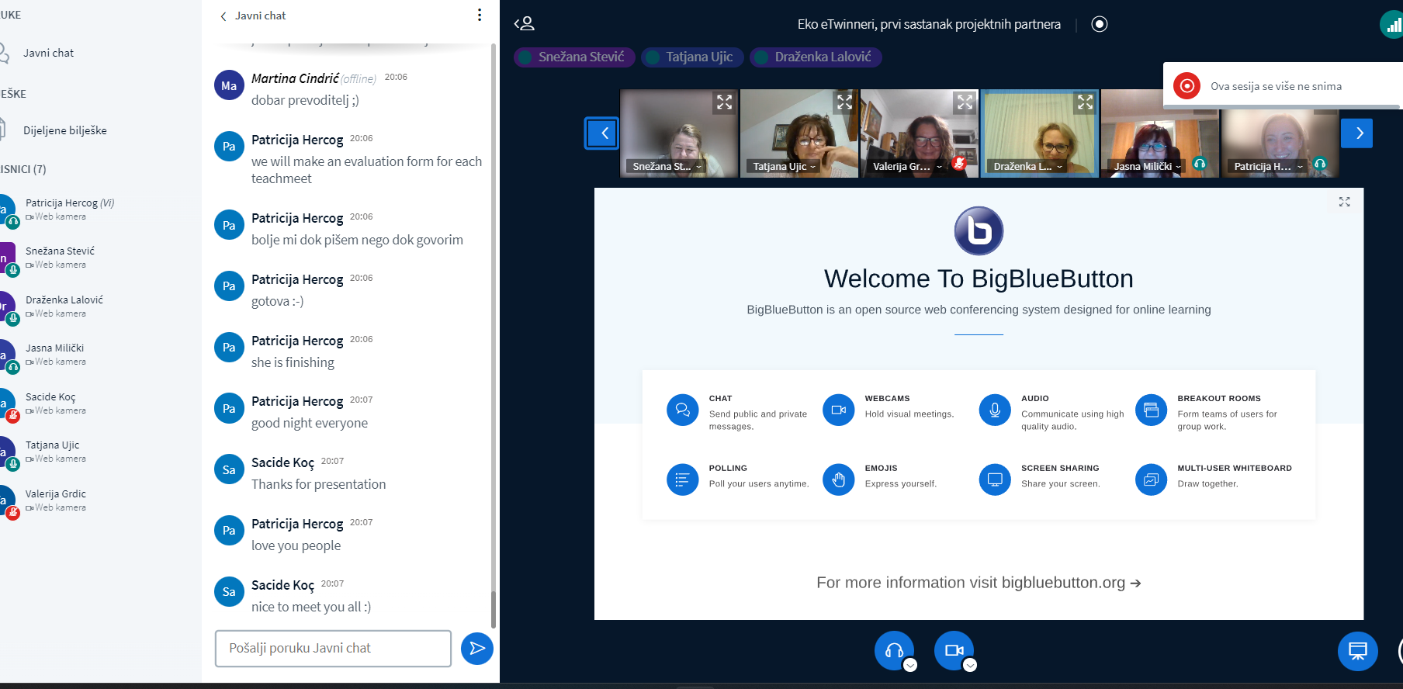This screenshot has height=689, width=1403.
Task: Open Jasna Milički webcam name dropdown
Action: coord(1147,167)
